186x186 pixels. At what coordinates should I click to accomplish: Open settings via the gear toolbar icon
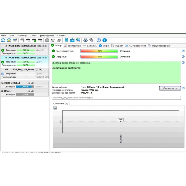(85, 40)
